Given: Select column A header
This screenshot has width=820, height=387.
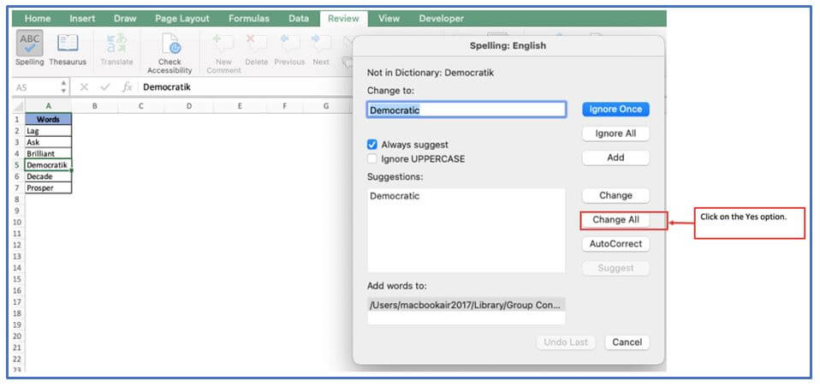Looking at the screenshot, I should (x=48, y=106).
